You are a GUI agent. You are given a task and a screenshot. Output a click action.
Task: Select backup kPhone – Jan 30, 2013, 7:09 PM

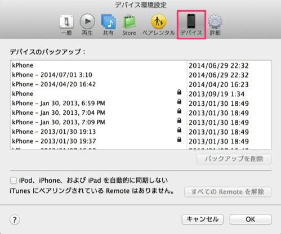[x=141, y=122]
